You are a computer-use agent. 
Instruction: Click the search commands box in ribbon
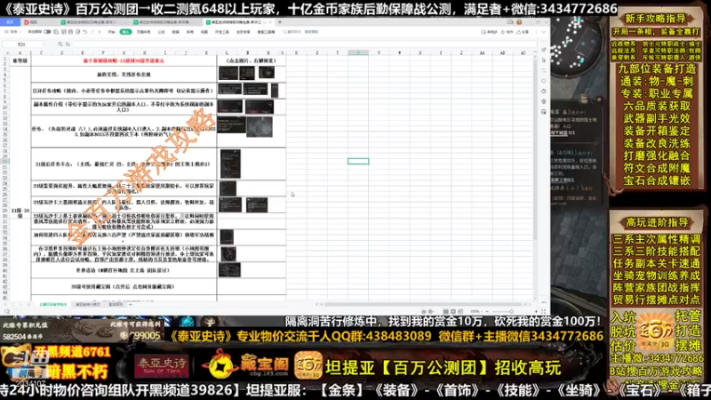(300, 32)
